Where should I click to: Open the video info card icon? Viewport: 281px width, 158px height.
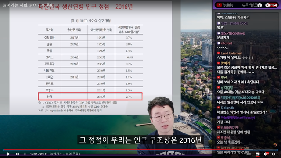(x=259, y=5)
